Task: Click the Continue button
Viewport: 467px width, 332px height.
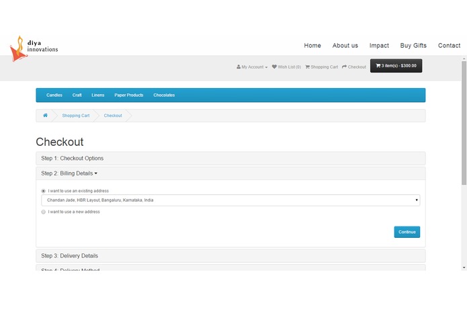Action: (407, 232)
